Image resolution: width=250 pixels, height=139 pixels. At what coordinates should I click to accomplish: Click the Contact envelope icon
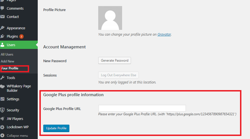(2, 17)
